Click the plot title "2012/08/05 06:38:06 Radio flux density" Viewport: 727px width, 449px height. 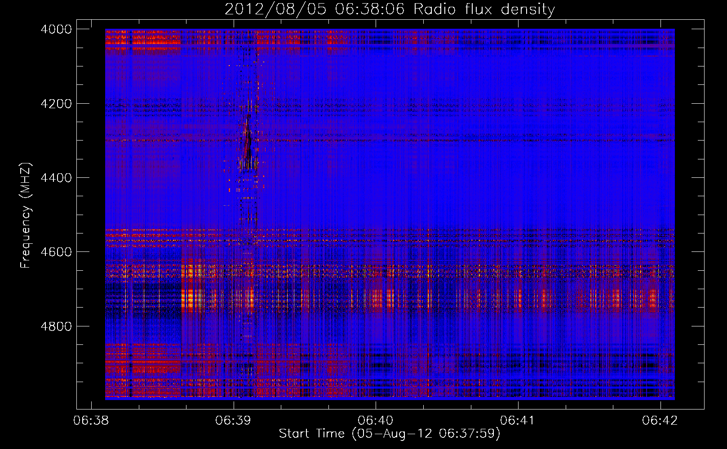click(x=390, y=9)
